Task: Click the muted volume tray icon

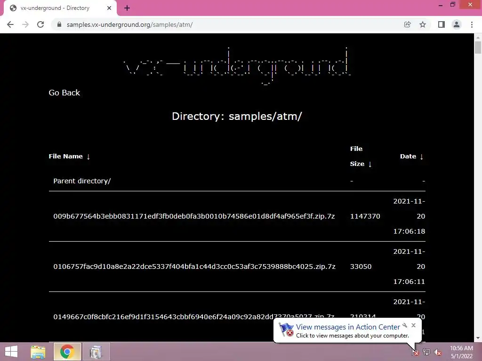Action: click(437, 352)
